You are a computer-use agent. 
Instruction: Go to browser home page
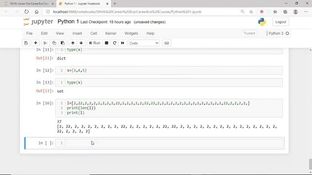tap(37, 12)
